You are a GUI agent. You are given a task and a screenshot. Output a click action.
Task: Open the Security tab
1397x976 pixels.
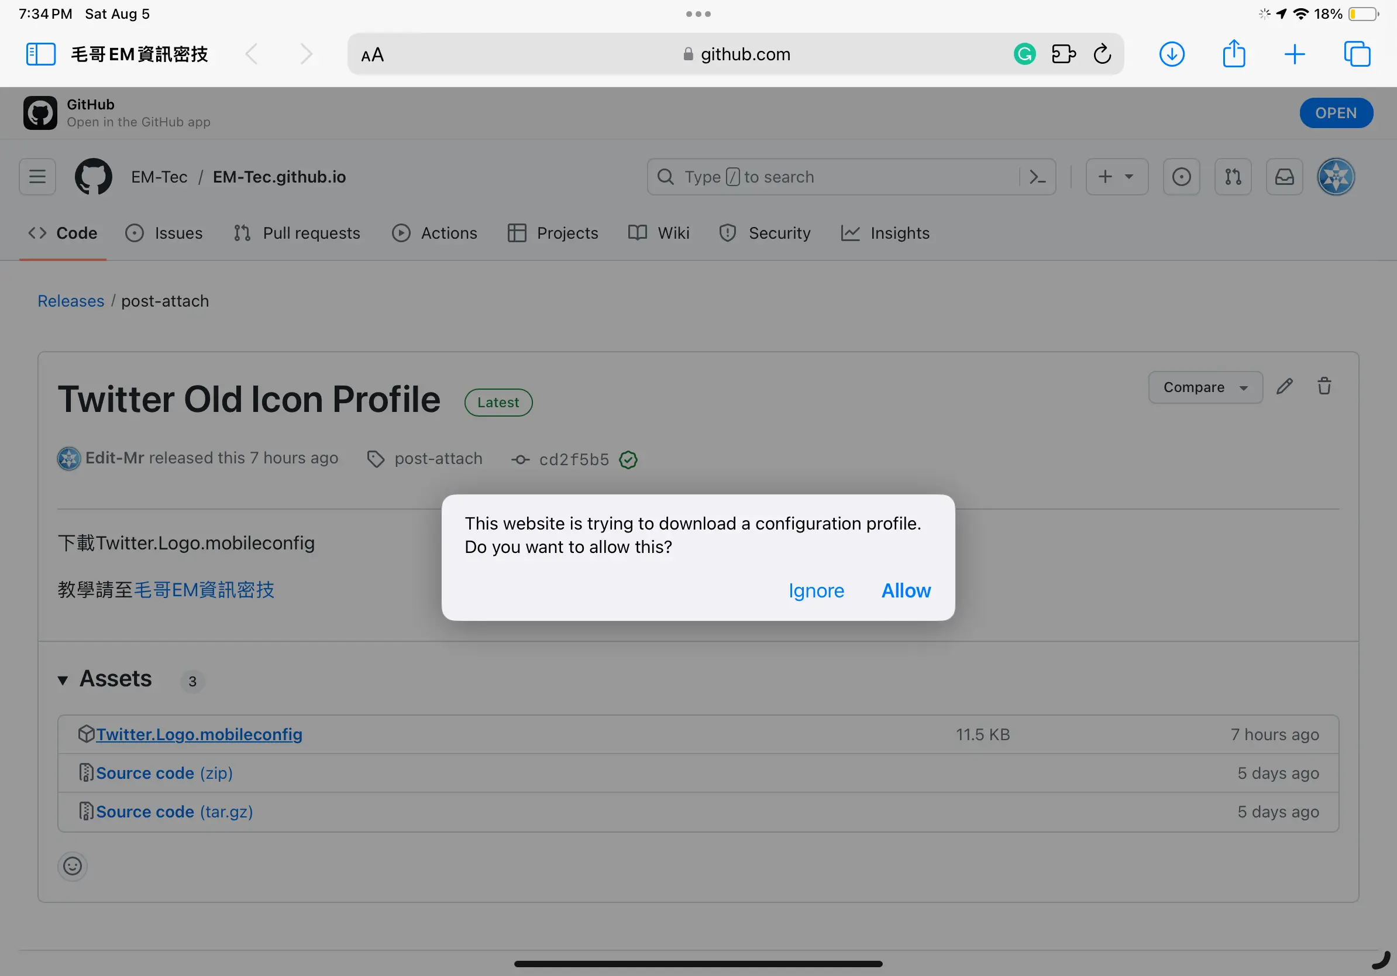[x=765, y=233]
